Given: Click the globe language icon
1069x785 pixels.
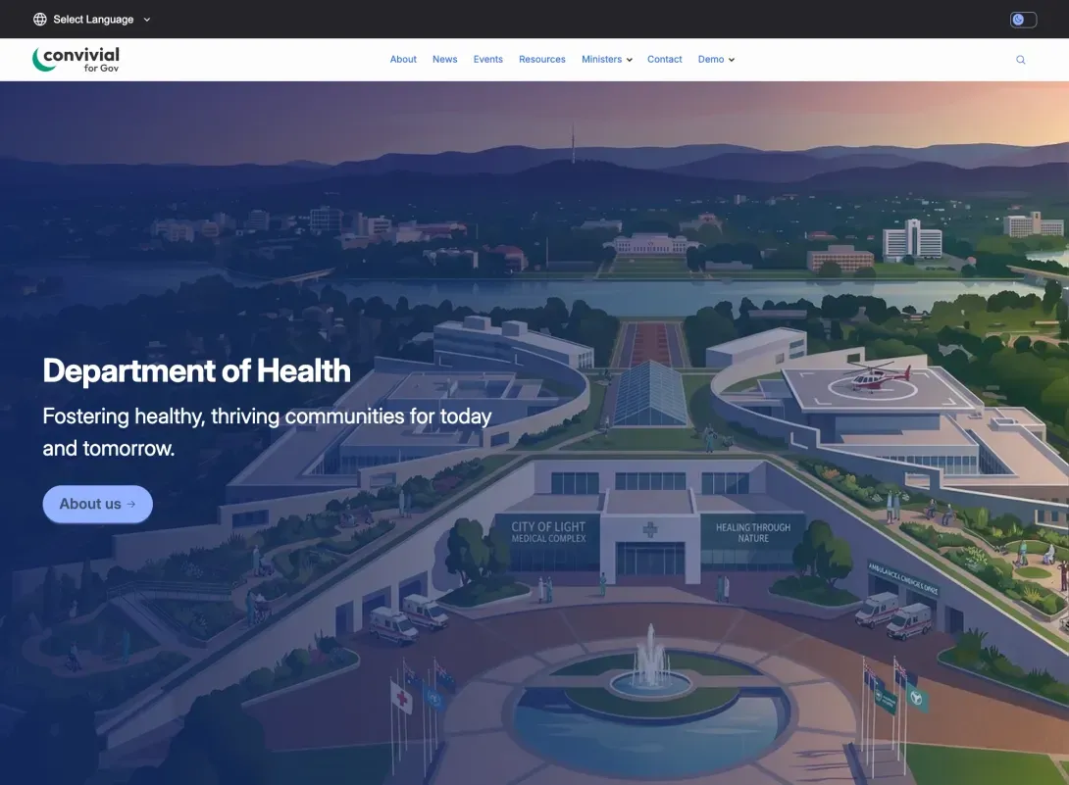Looking at the screenshot, I should (x=40, y=19).
